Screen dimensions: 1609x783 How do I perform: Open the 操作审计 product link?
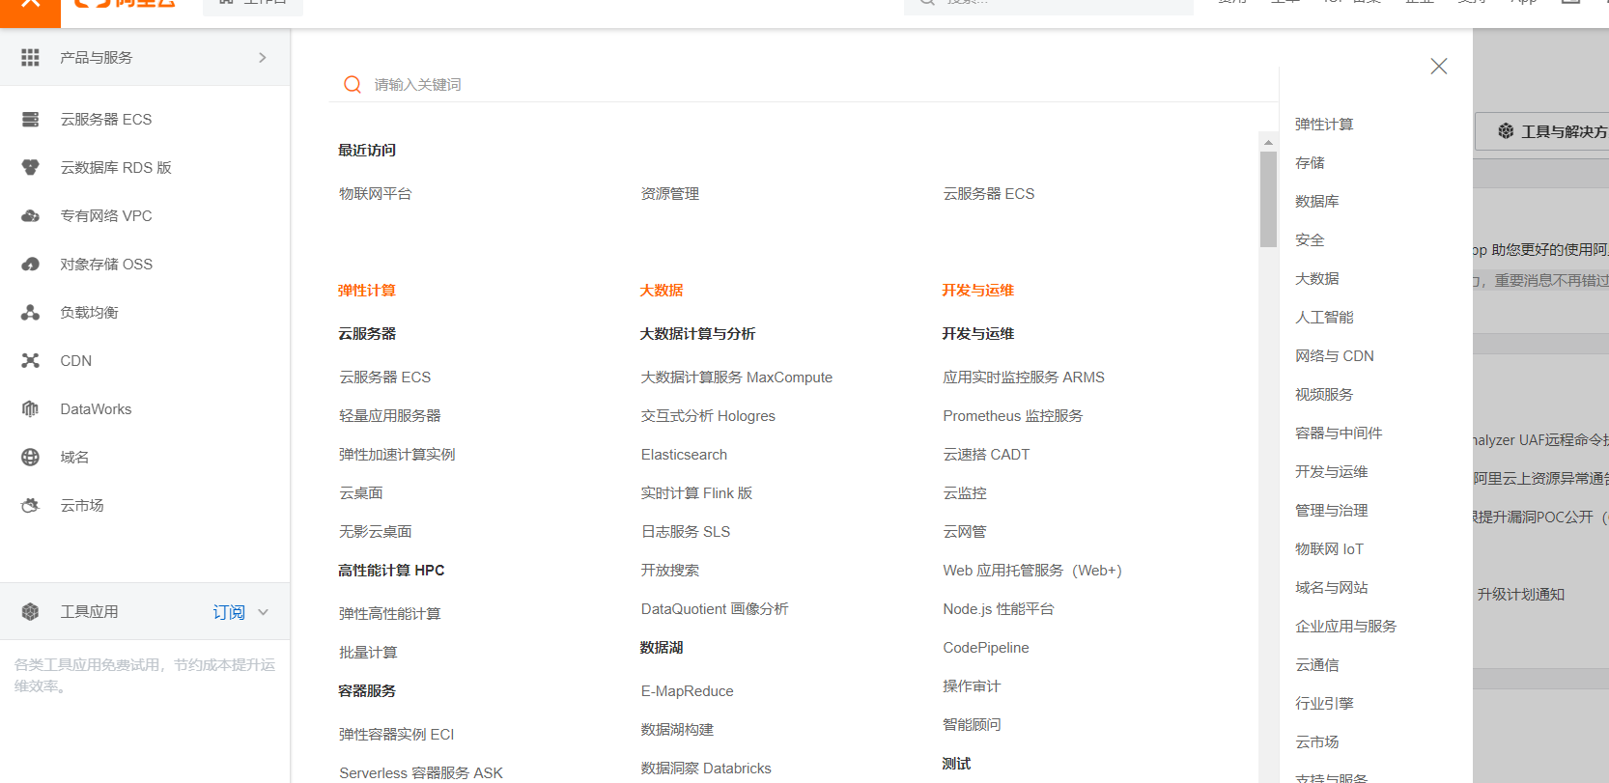tap(972, 686)
